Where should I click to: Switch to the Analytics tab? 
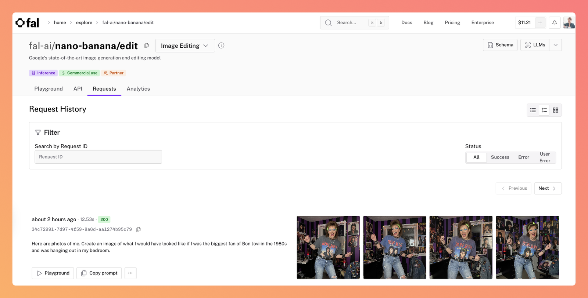coord(138,89)
